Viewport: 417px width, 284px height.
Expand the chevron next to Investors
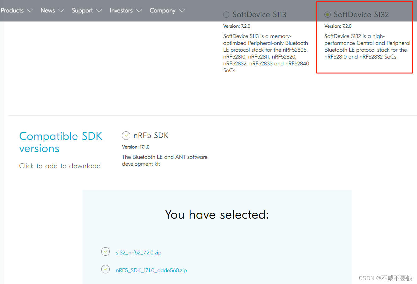[139, 11]
